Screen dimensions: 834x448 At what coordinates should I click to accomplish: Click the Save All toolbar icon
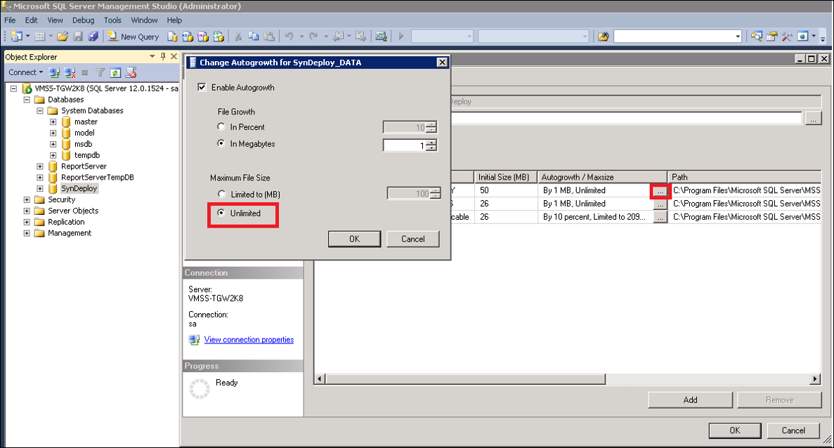(93, 36)
